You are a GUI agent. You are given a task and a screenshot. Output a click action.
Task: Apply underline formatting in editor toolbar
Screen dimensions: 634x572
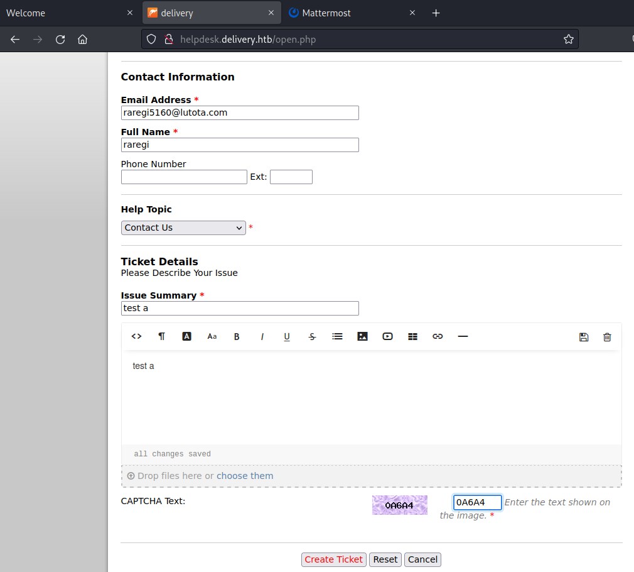(x=287, y=336)
